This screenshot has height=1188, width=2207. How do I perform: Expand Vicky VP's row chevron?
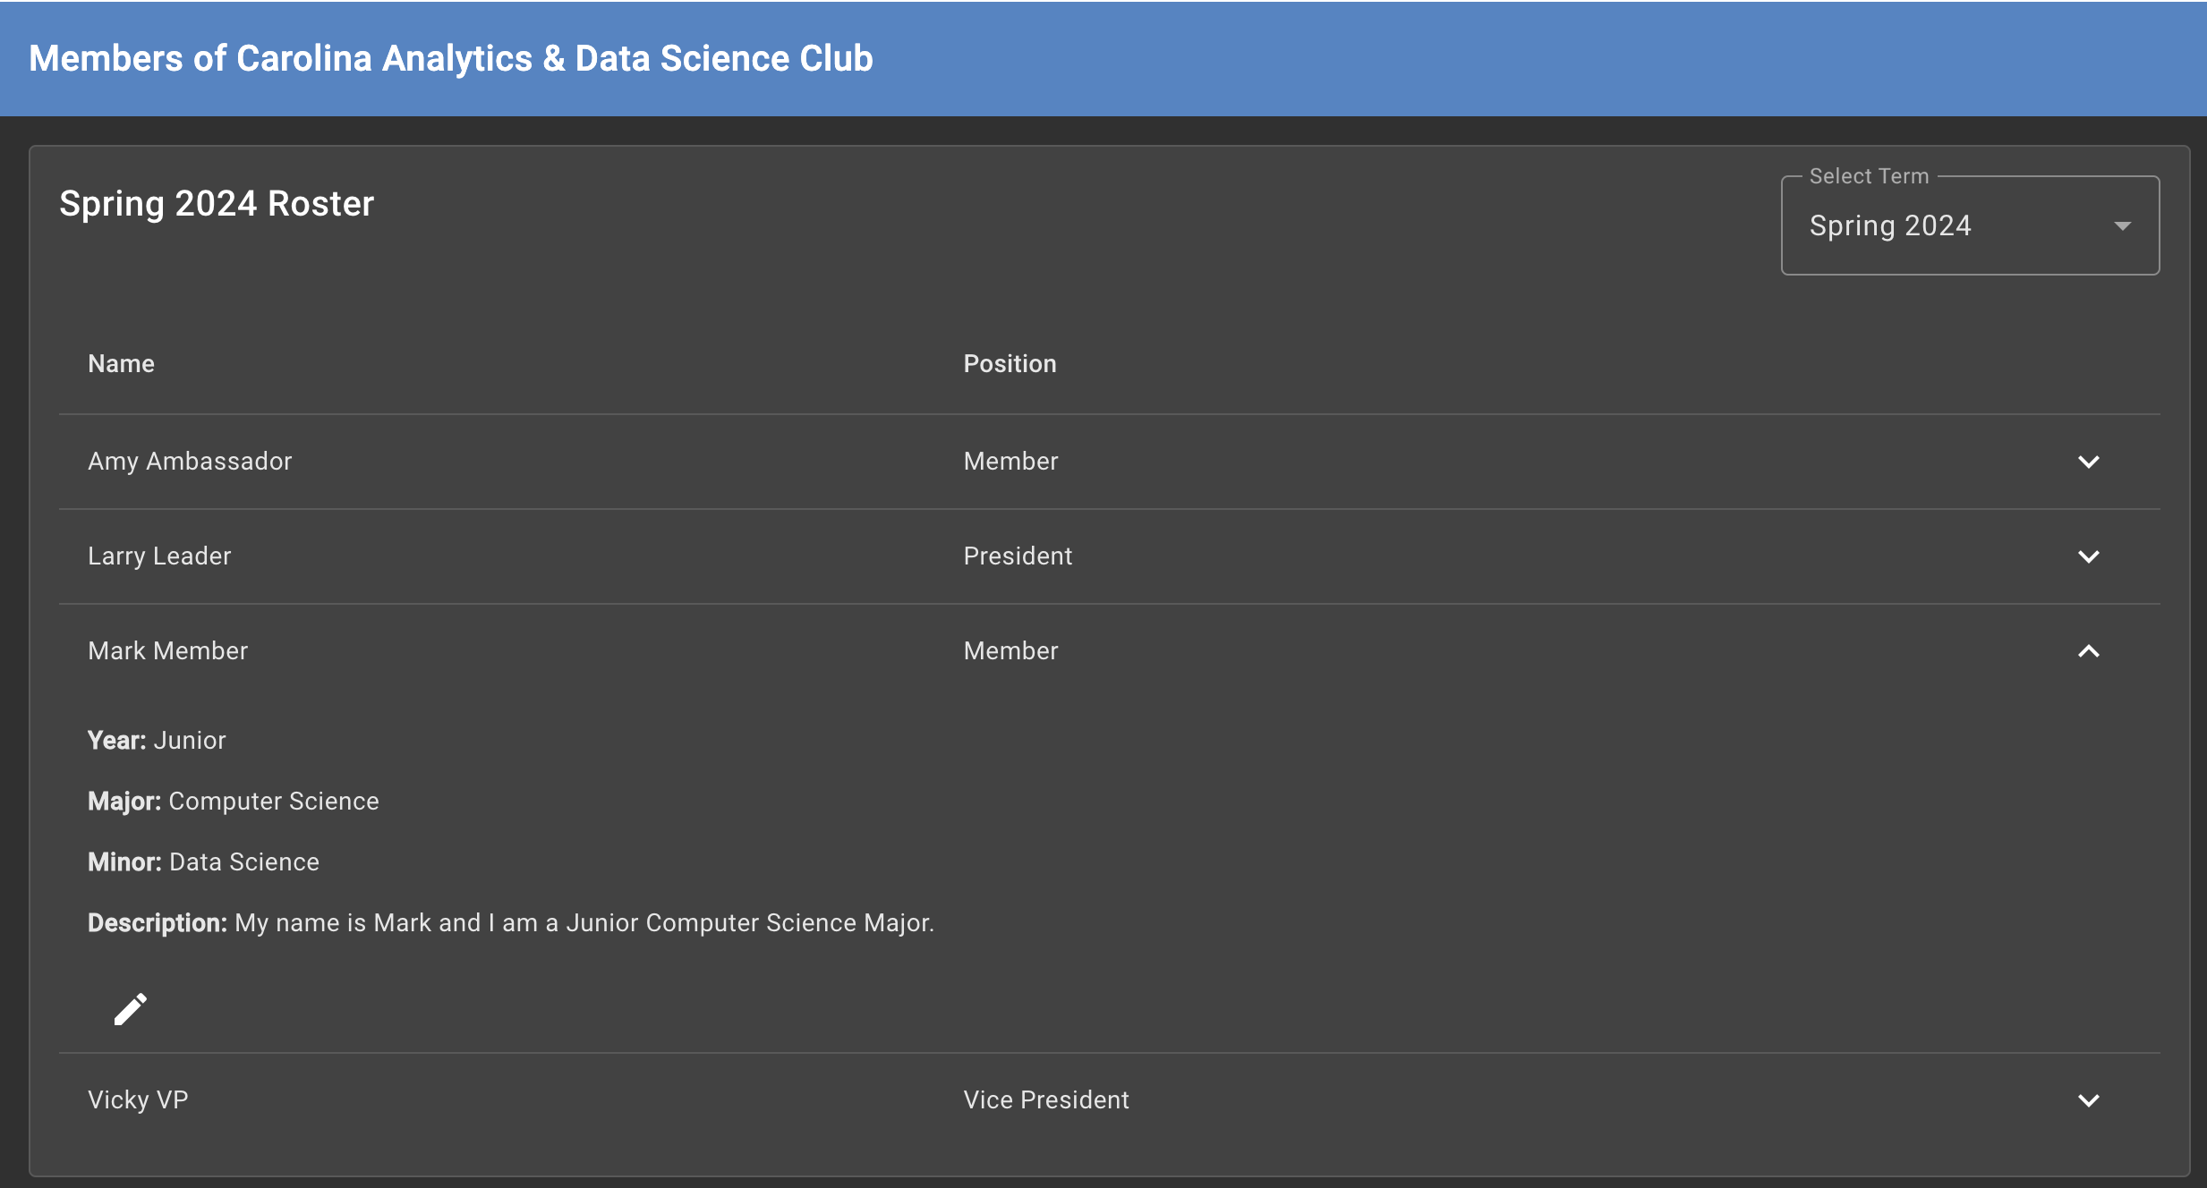pos(2089,1100)
